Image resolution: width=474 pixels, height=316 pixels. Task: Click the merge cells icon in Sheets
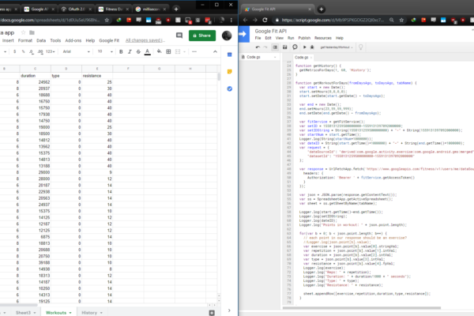[178, 51]
